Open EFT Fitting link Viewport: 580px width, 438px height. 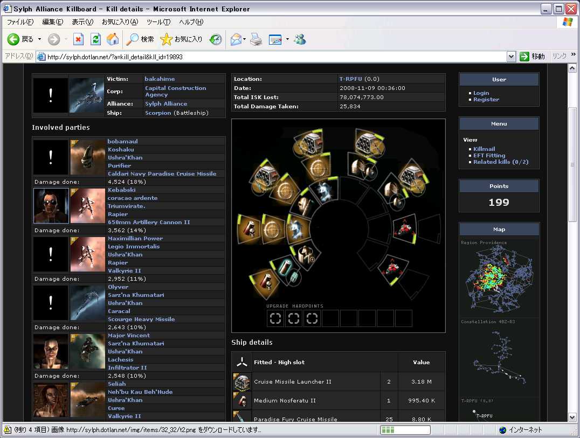point(489,156)
